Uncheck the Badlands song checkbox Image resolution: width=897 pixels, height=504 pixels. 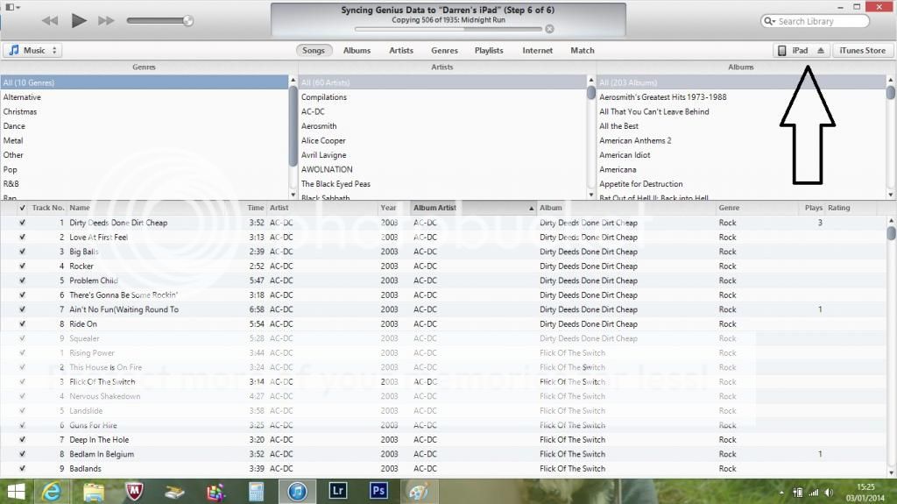point(22,468)
